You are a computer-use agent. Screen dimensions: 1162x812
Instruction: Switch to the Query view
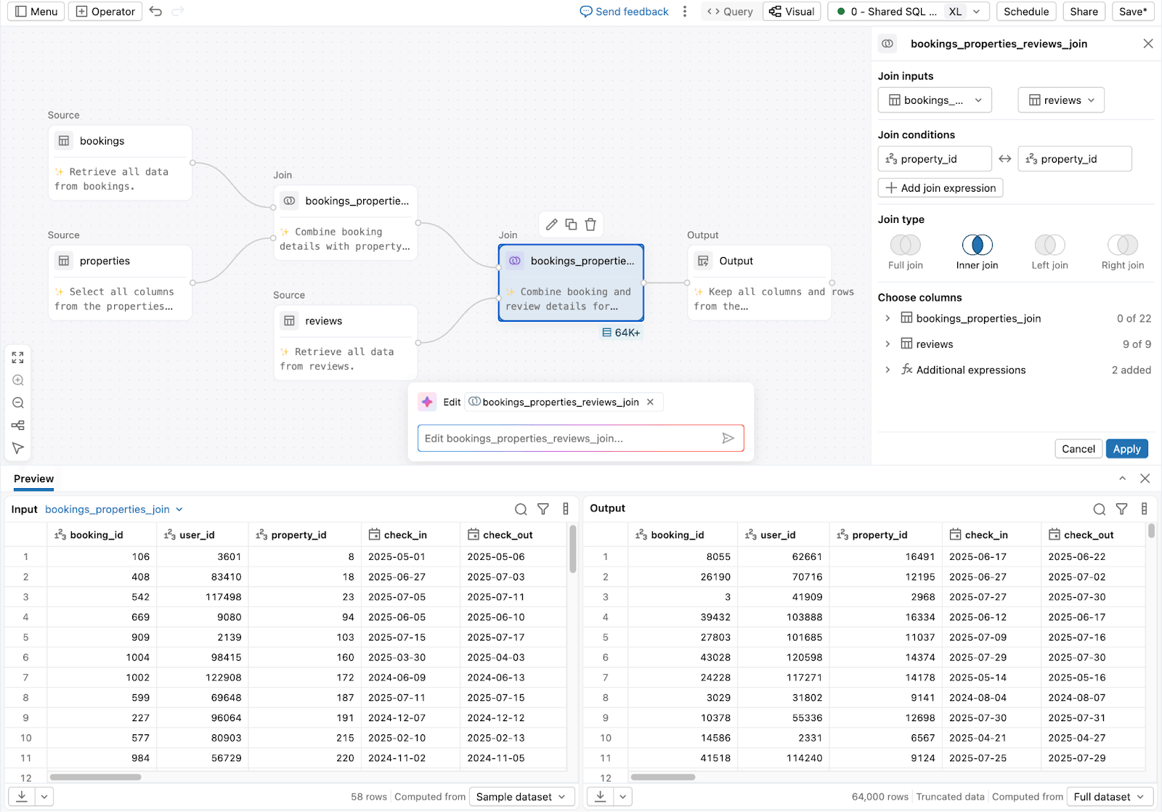731,11
